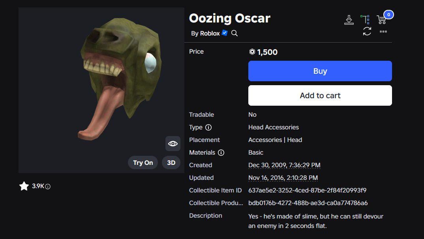Screen dimensions: 424x239
Task: Click the info icon next to Materials
Action: [x=221, y=153]
